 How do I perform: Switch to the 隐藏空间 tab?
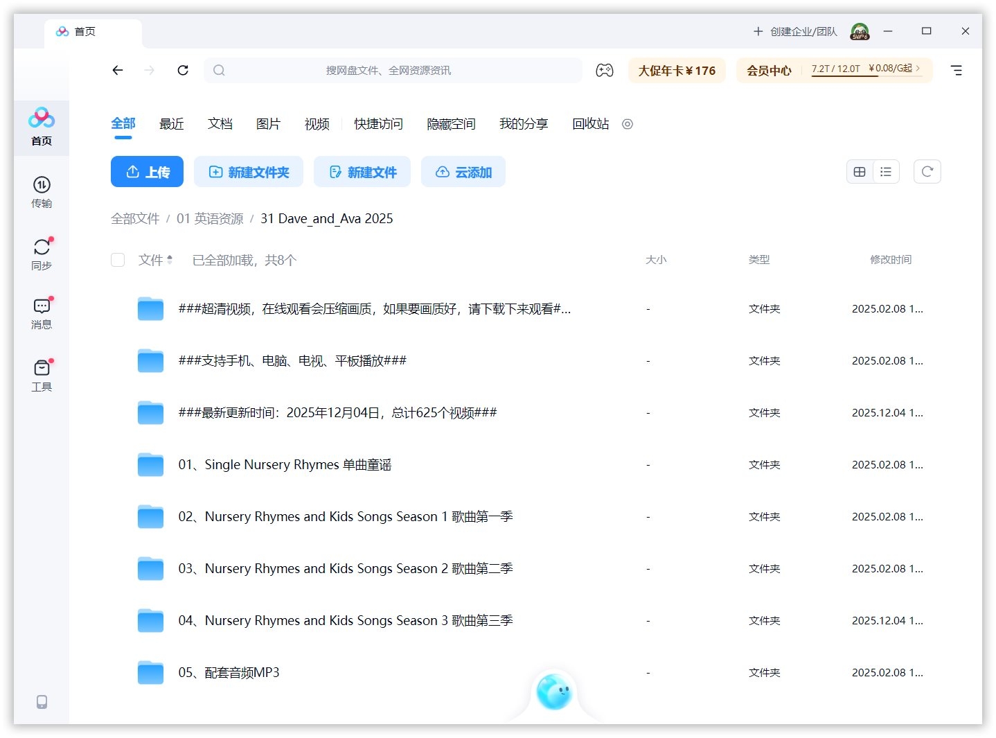(450, 124)
